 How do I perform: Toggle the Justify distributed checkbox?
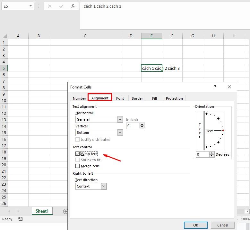pos(77,139)
